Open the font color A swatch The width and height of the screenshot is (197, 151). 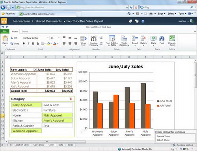point(55,44)
